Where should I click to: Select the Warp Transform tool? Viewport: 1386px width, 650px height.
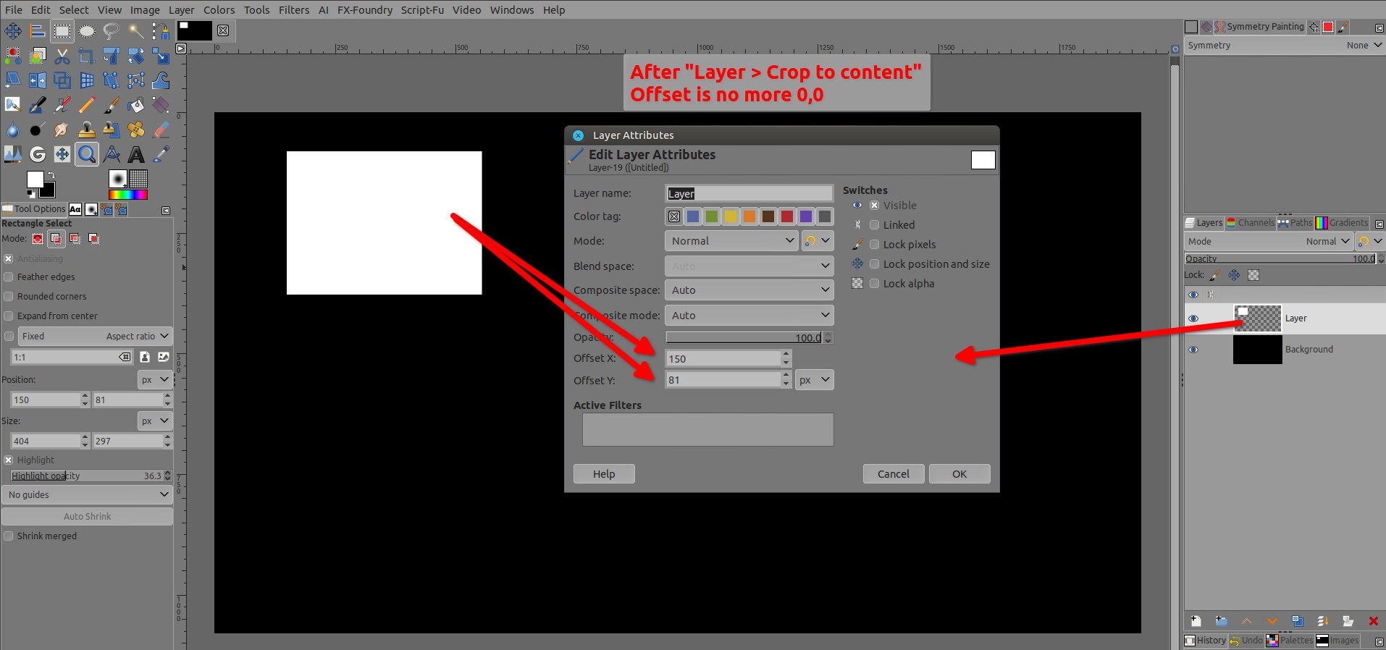coord(161,80)
